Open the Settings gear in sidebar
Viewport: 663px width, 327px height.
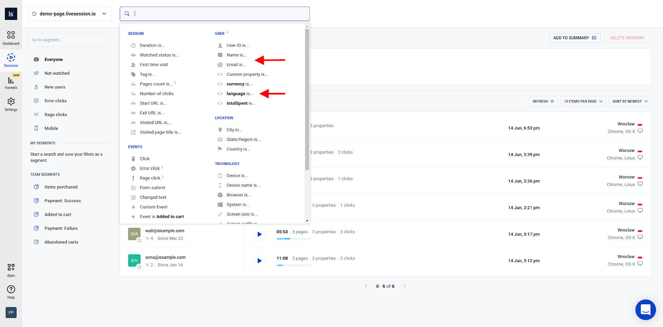coord(11,104)
